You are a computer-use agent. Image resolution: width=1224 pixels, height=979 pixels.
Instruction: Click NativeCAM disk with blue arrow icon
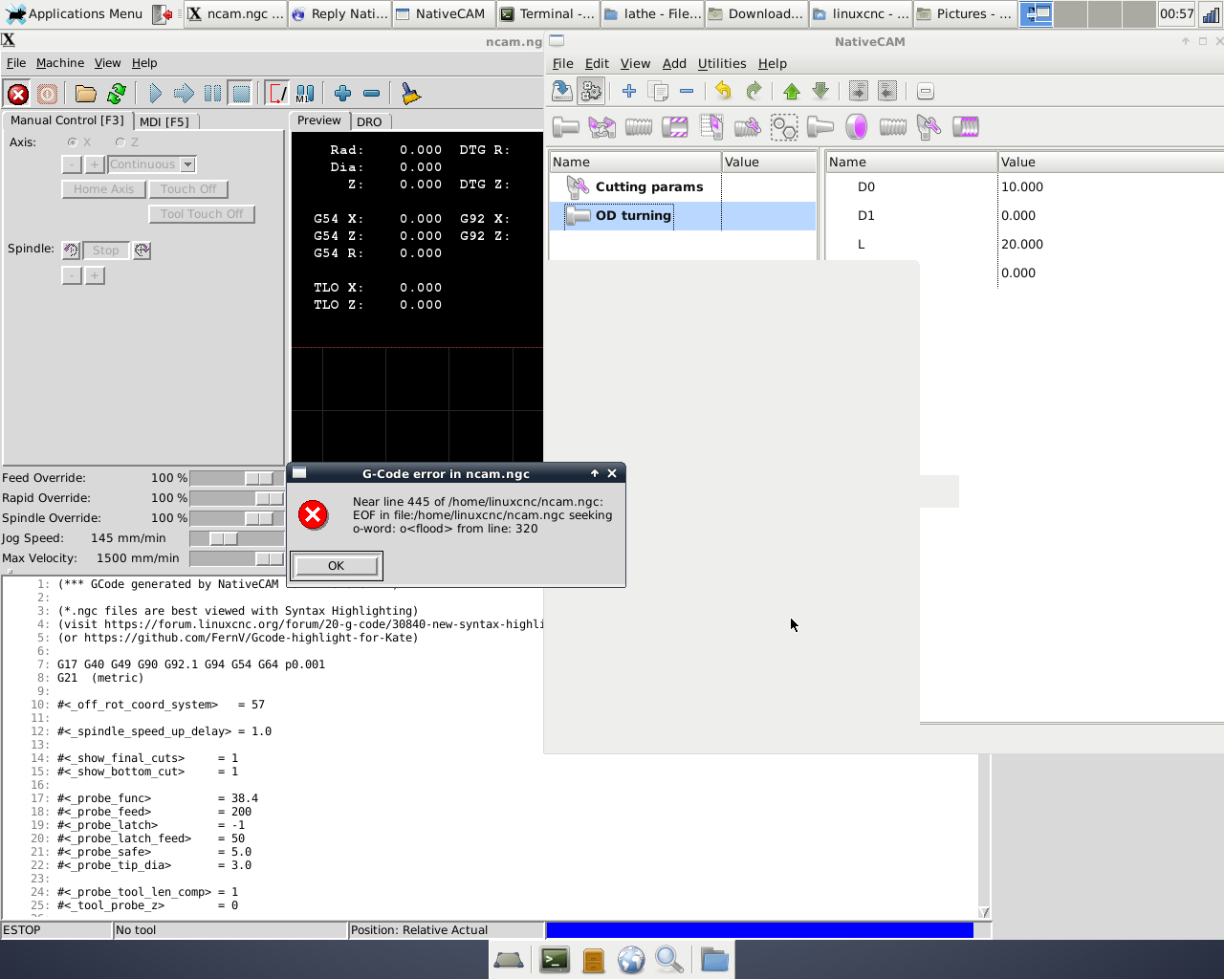pyautogui.click(x=562, y=91)
